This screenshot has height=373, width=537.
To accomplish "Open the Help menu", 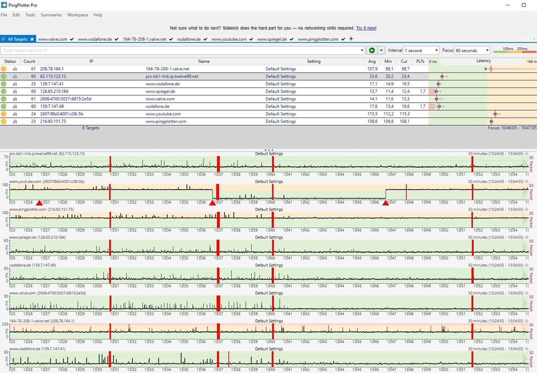I will (98, 15).
